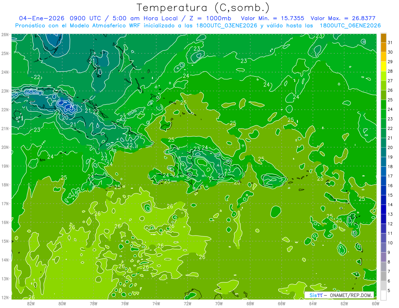Click the 12N latitude axis label

point(5,297)
